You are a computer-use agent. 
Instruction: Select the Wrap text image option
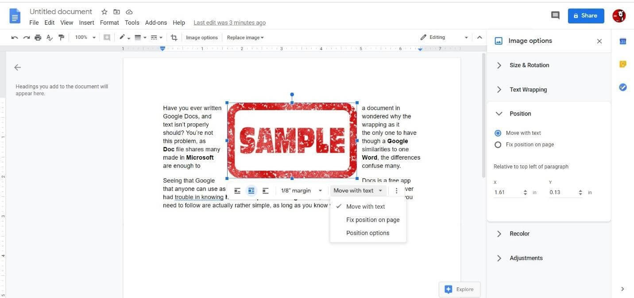pos(251,191)
